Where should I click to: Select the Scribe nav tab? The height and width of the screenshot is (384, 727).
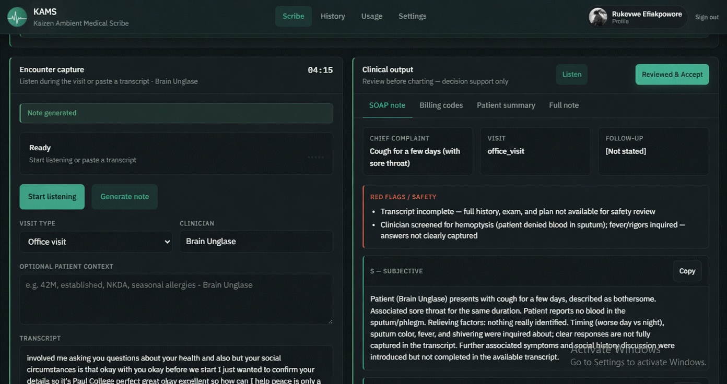tap(294, 16)
